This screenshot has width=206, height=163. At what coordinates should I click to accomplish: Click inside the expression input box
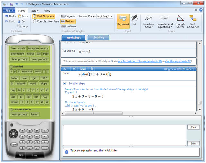[124, 135]
